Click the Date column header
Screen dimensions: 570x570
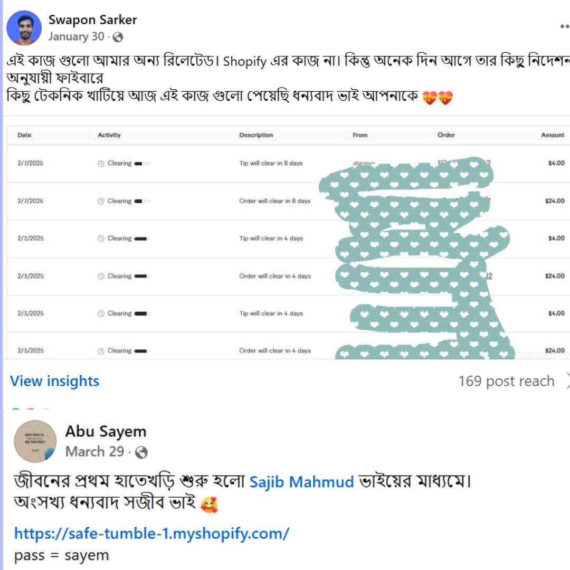[x=24, y=135]
